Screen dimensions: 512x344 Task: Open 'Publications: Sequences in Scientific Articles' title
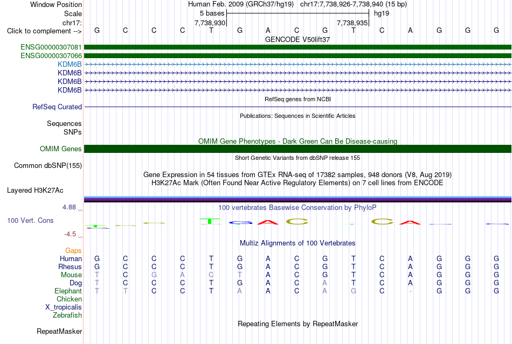297,116
